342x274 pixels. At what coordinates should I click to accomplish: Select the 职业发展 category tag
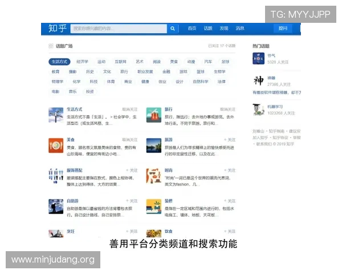(145, 72)
